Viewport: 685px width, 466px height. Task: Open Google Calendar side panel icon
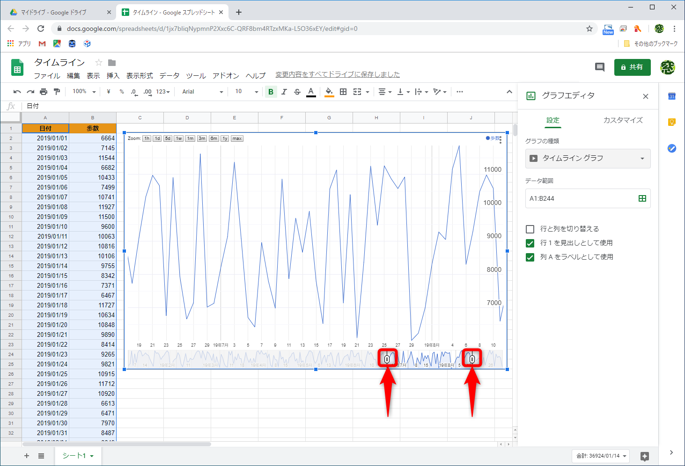point(672,96)
